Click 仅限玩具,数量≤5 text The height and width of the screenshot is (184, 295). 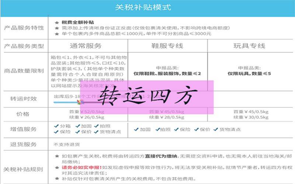click(x=249, y=74)
